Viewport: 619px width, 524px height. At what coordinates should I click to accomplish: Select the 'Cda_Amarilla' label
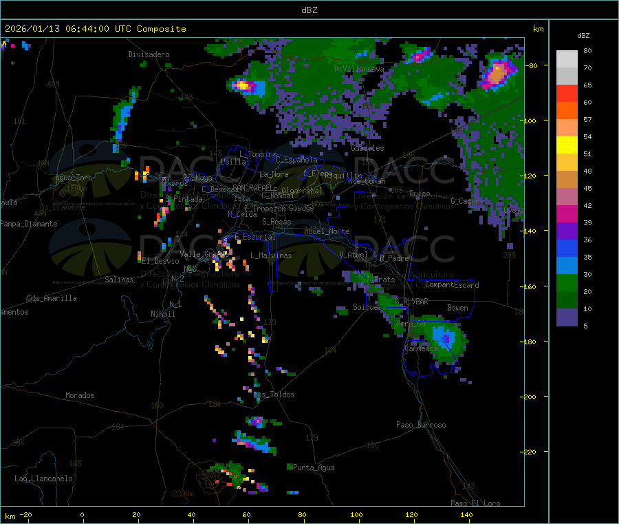tap(52, 298)
